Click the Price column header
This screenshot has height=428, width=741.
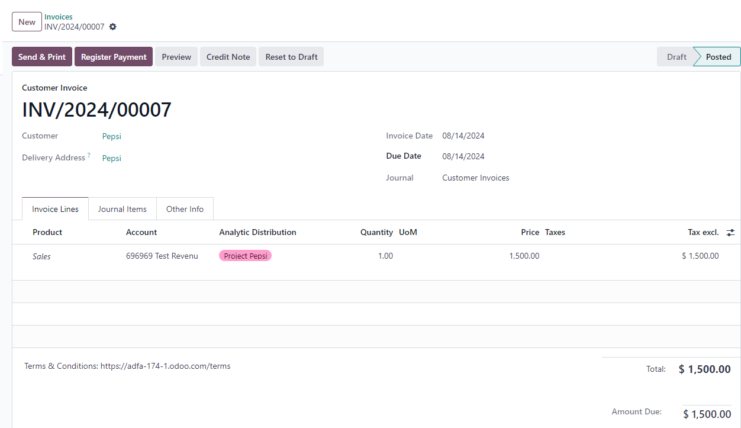pos(530,232)
